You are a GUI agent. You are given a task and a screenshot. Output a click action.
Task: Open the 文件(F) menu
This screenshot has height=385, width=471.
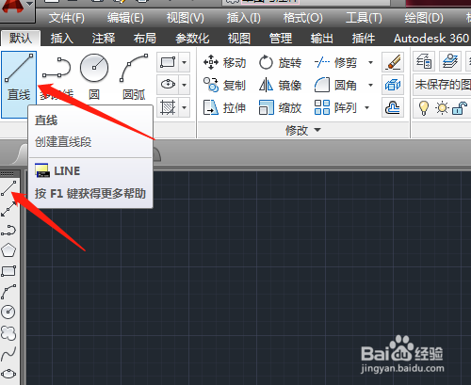click(67, 18)
